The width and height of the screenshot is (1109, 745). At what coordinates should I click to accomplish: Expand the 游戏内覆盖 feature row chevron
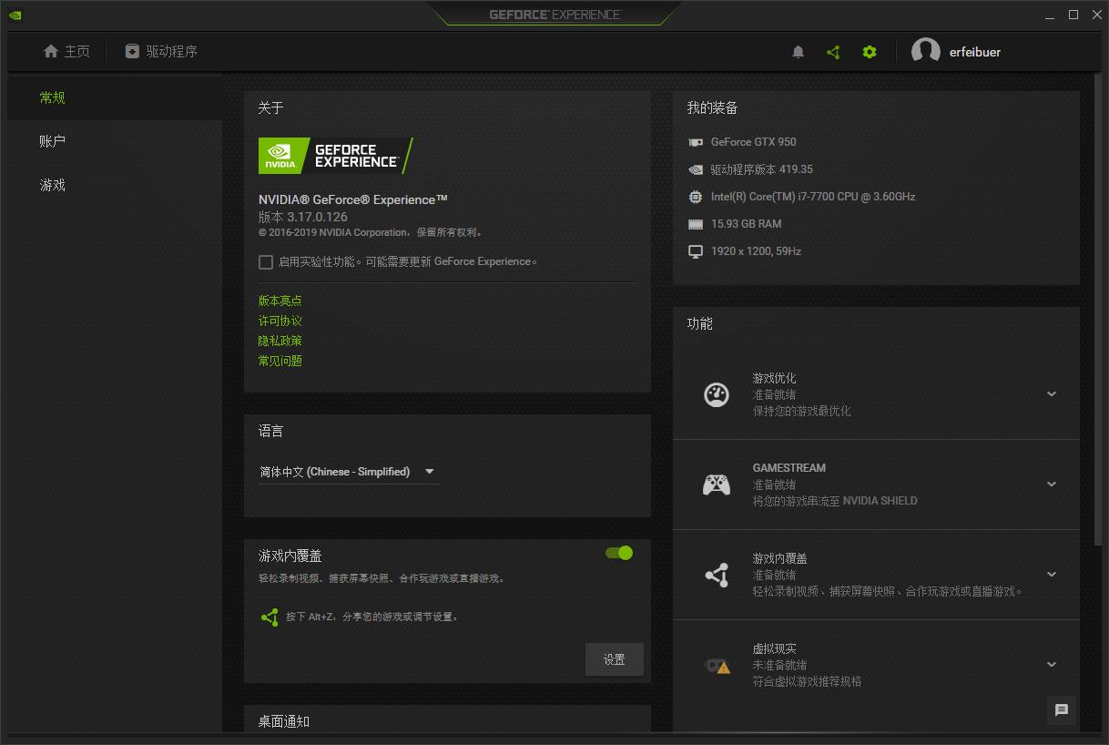1052,575
